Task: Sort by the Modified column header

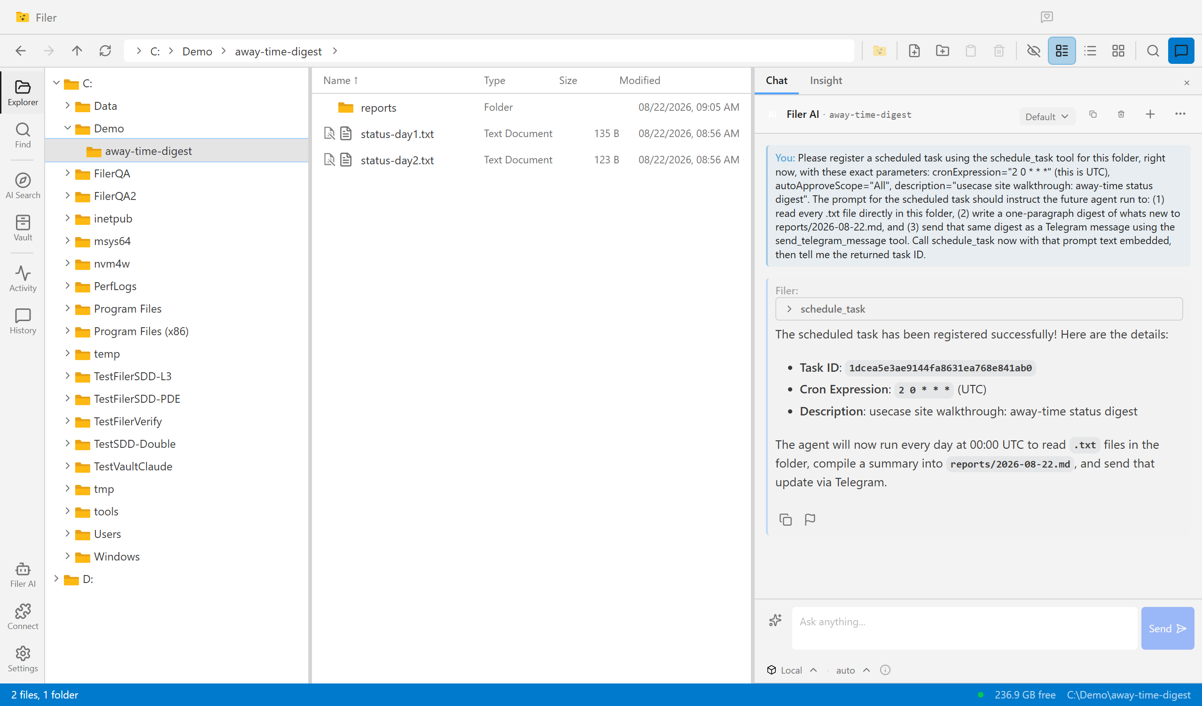Action: pyautogui.click(x=640, y=81)
